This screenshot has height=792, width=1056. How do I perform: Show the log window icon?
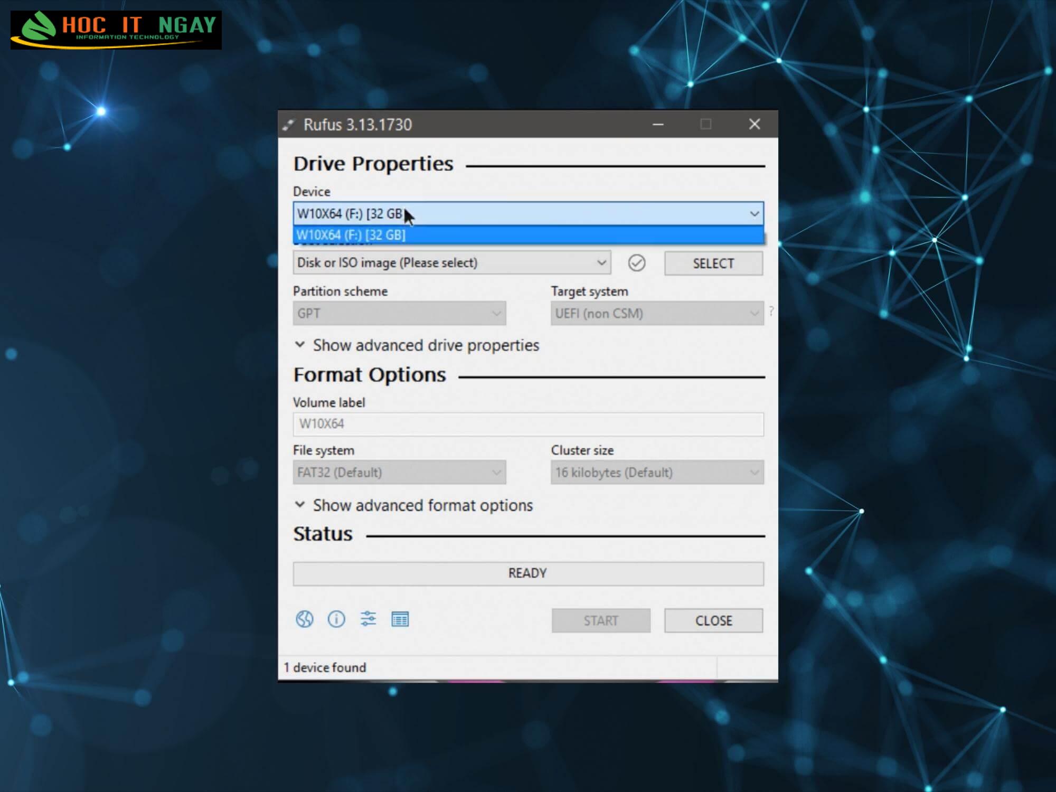[400, 619]
